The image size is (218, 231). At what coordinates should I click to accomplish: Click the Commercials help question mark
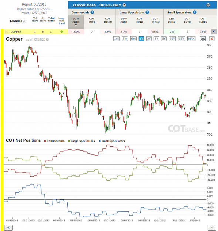coord(92,12)
